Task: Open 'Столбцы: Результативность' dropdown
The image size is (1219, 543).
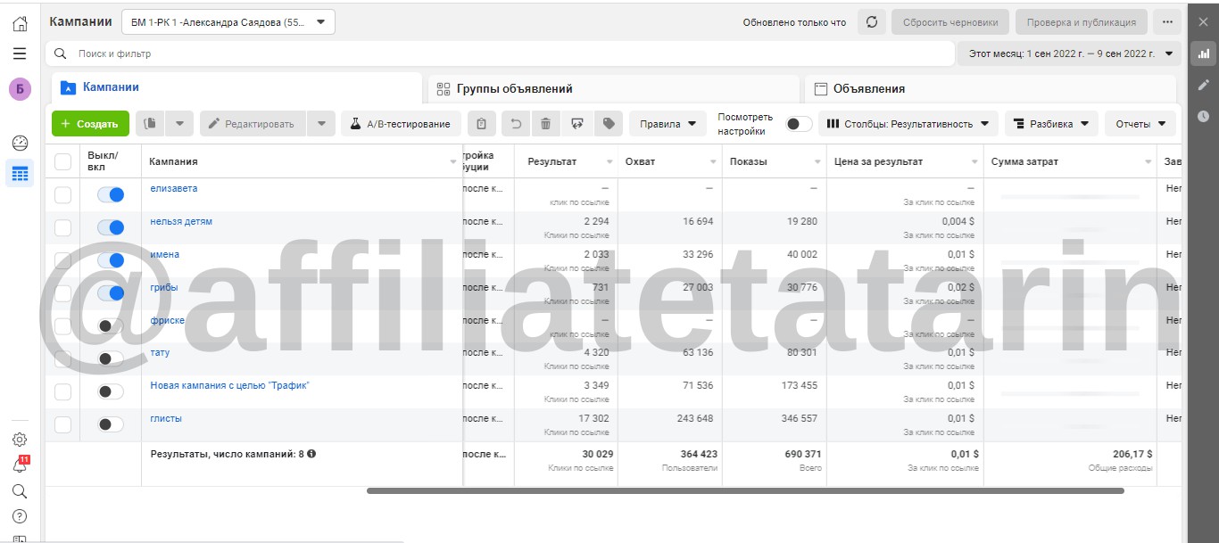Action: click(x=908, y=124)
